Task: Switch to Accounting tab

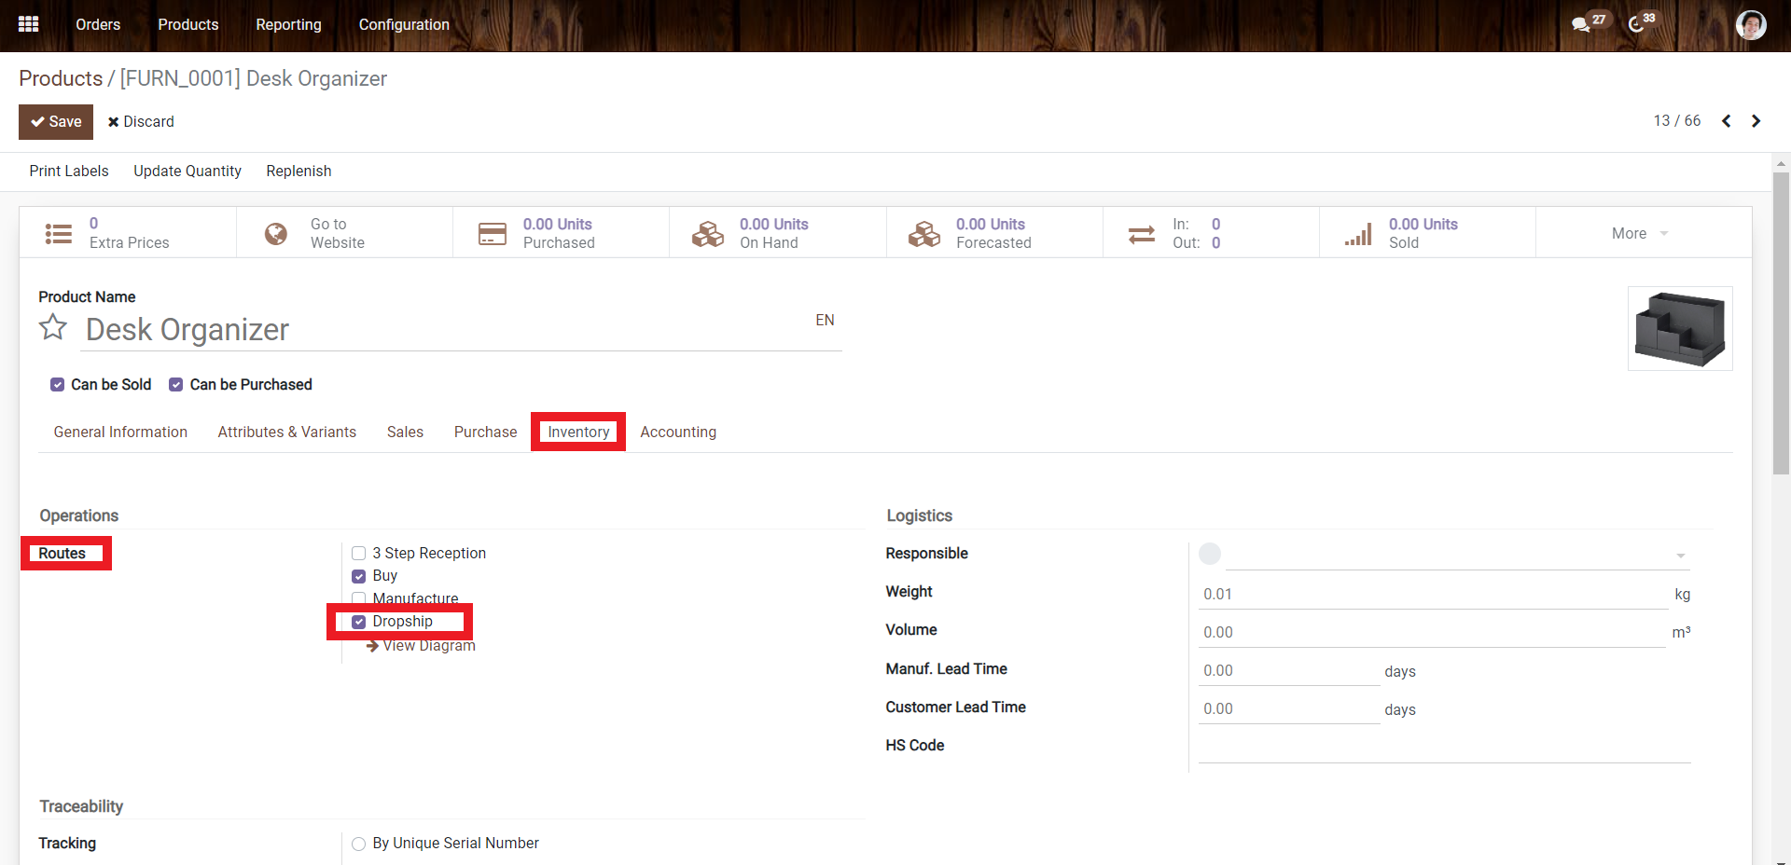Action: click(678, 432)
